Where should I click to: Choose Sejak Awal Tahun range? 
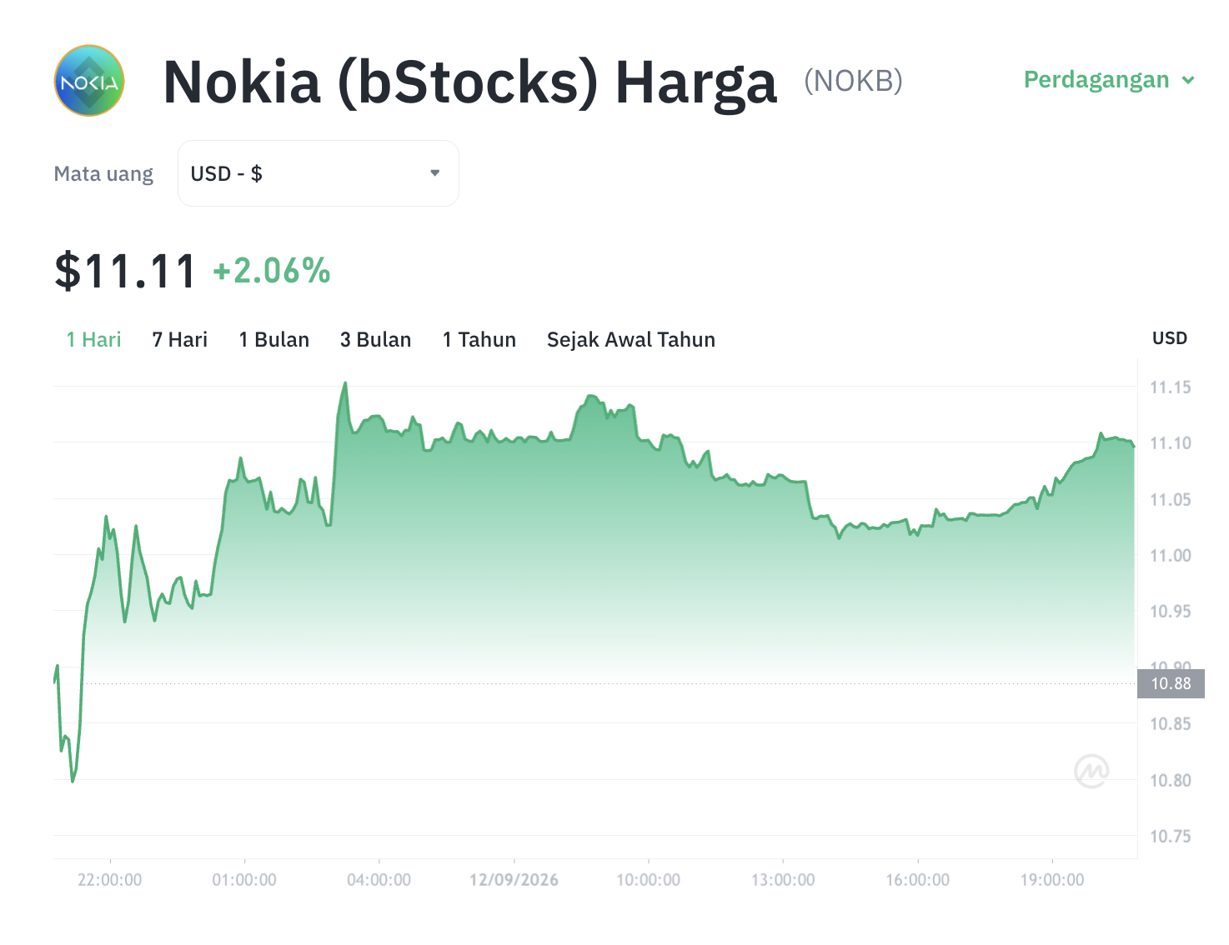(x=631, y=339)
